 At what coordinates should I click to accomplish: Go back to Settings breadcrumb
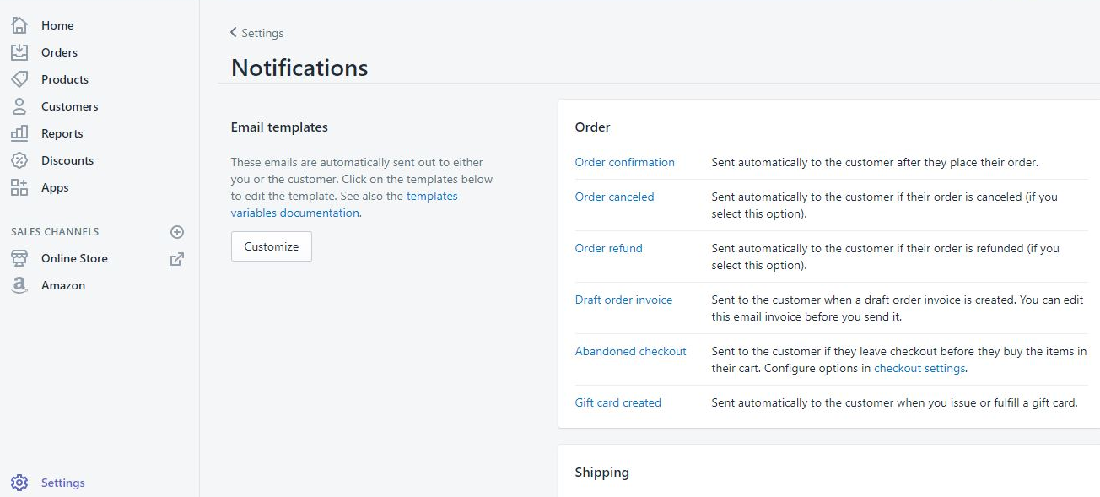[262, 33]
